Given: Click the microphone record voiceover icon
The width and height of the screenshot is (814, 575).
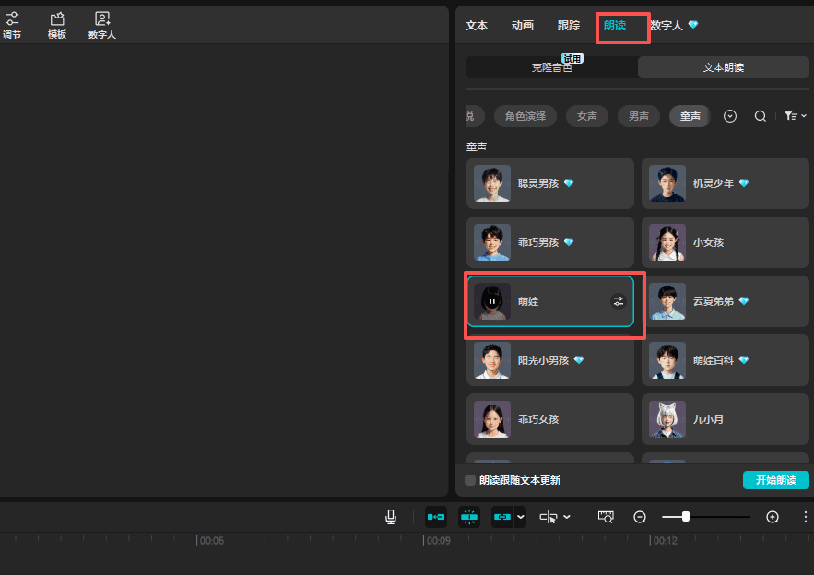Looking at the screenshot, I should pos(391,517).
